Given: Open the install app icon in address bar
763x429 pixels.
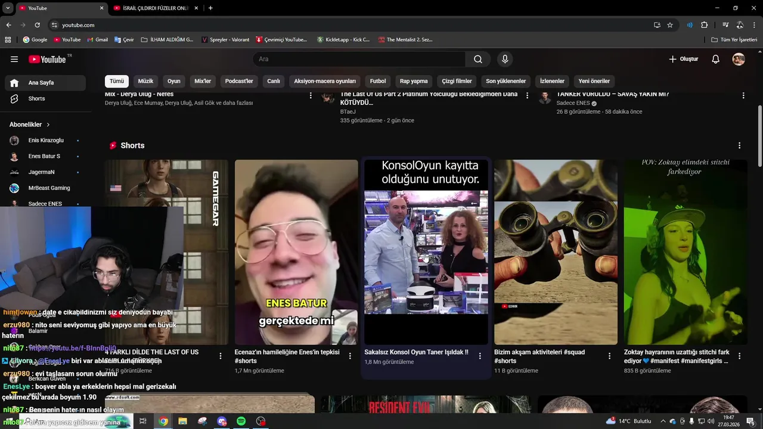Looking at the screenshot, I should pos(657,25).
